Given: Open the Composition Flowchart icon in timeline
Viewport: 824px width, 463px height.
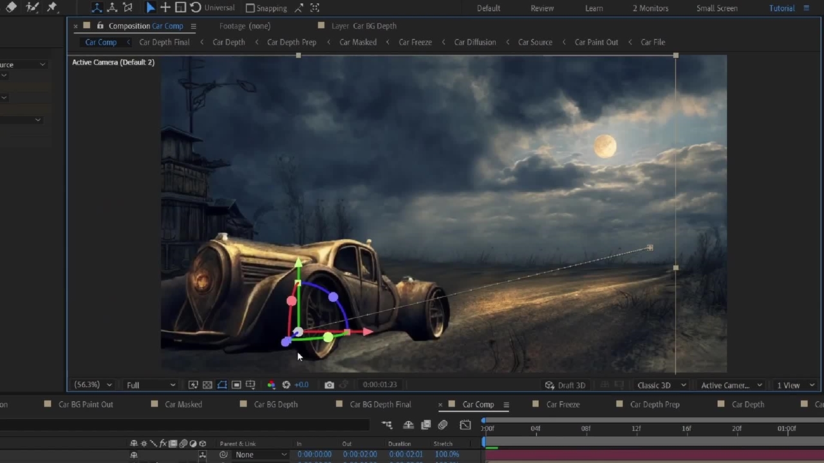Looking at the screenshot, I should (386, 424).
